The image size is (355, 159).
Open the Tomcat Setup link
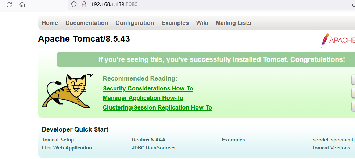(x=58, y=140)
